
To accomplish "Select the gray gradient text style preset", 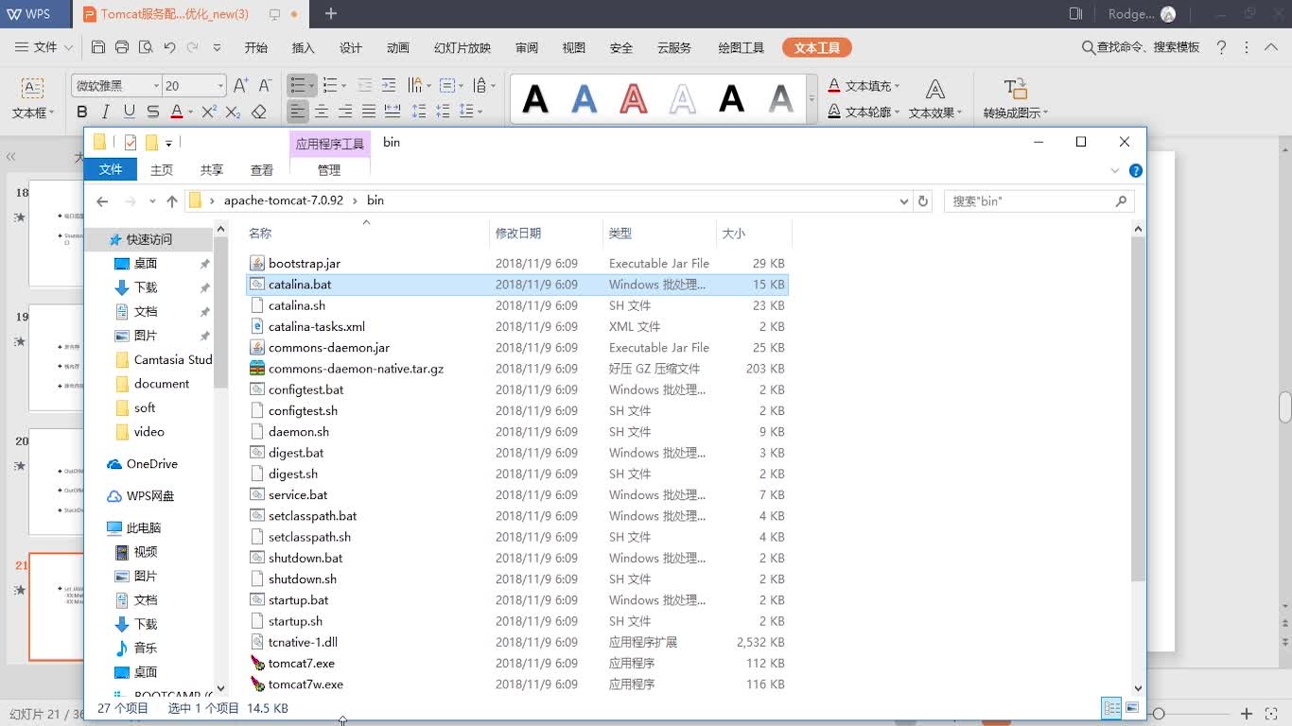I will click(x=780, y=98).
